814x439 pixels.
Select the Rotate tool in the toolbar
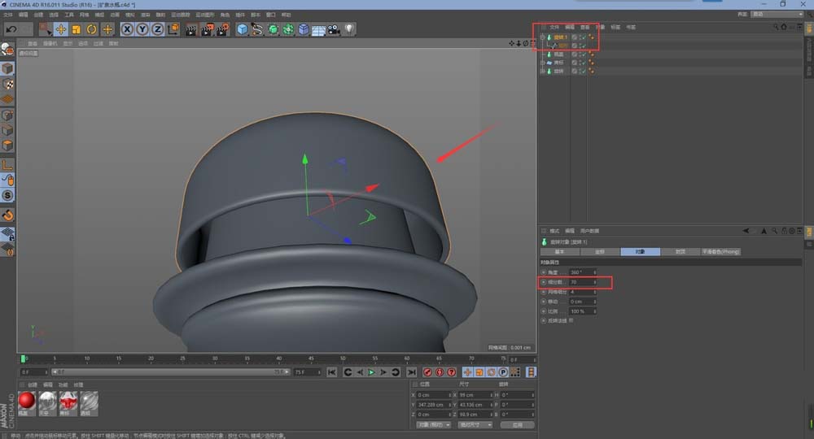(91, 29)
